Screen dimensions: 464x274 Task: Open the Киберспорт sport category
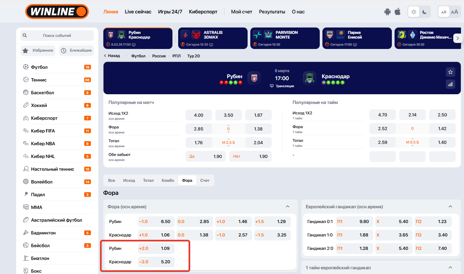tap(44, 118)
